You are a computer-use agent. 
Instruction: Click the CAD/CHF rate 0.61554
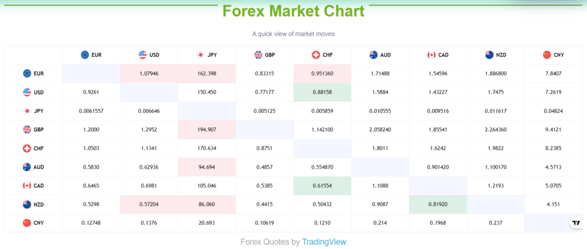(322, 186)
